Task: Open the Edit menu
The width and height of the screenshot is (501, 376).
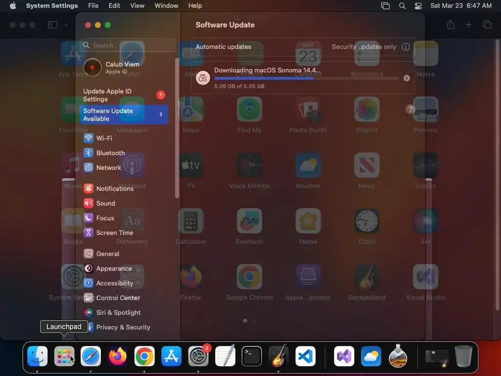Action: point(114,6)
